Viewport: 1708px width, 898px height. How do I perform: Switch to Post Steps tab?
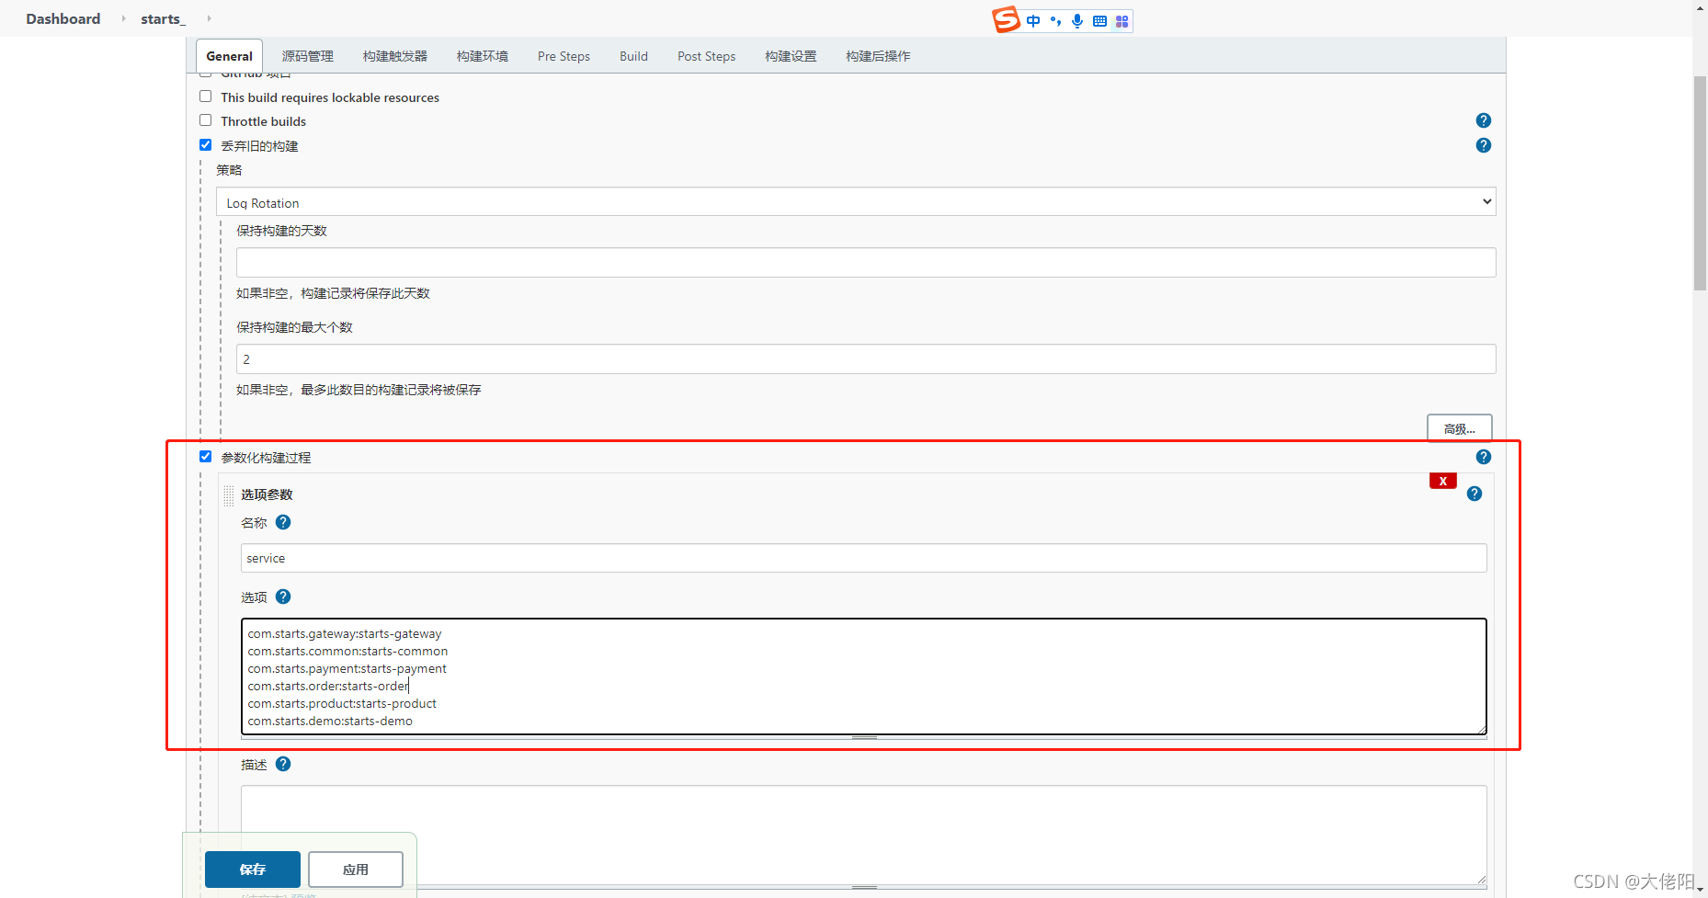click(706, 56)
